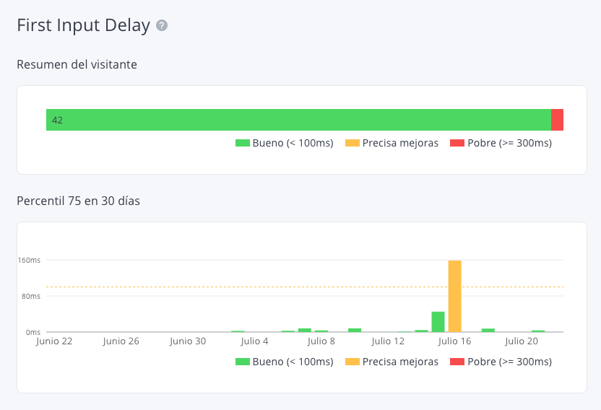Click the Junio 22 axis label

pyautogui.click(x=54, y=341)
